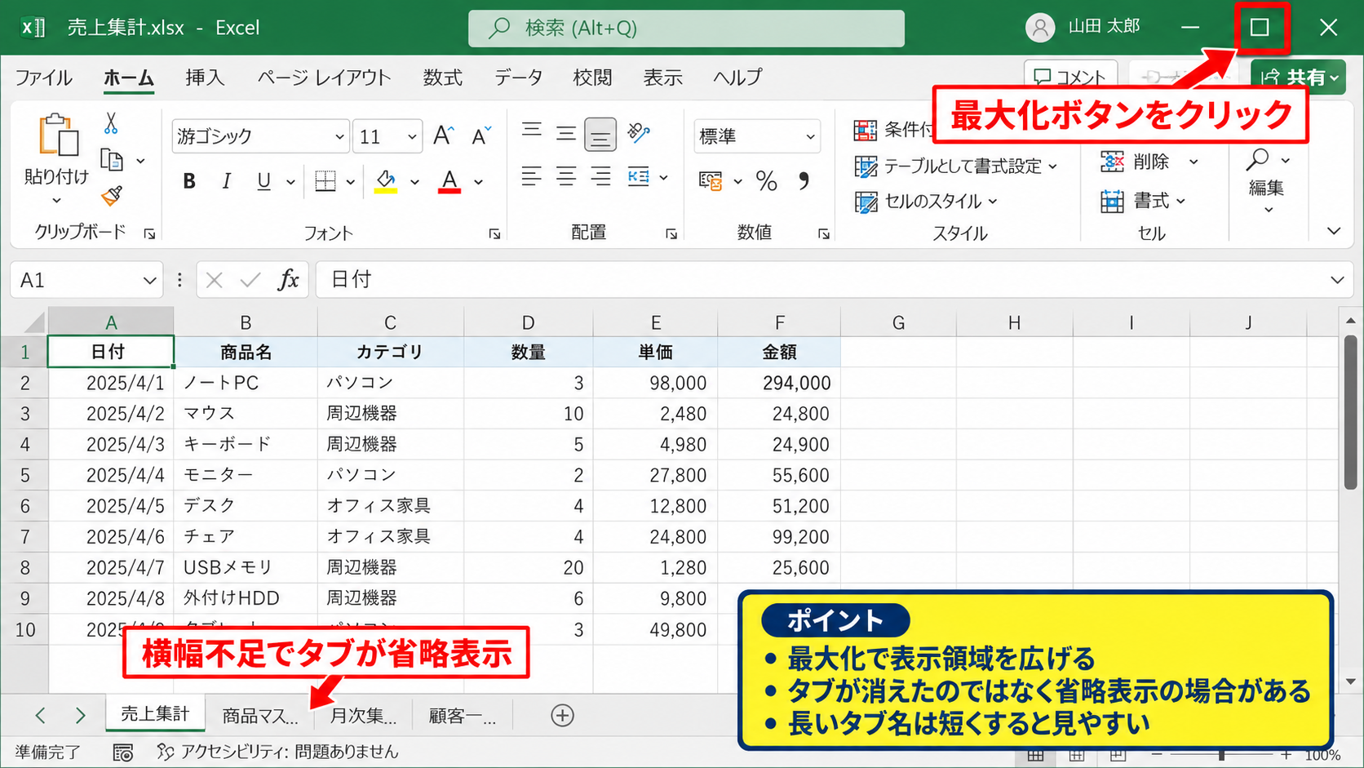Viewport: 1364px width, 768px height.
Task: Click the vertical scrollbar thumb
Action: pyautogui.click(x=1350, y=412)
